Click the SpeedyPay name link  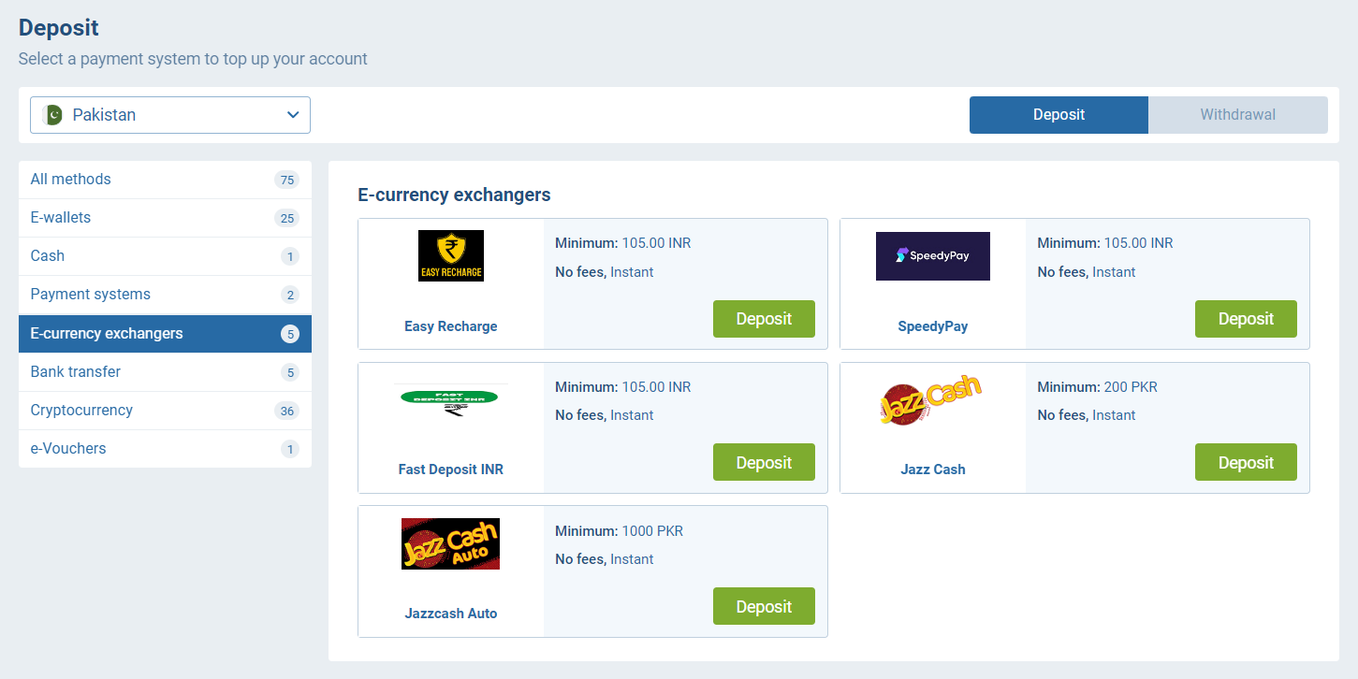coord(932,326)
